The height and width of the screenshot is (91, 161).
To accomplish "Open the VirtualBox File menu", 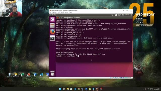I will [x=50, y=13].
